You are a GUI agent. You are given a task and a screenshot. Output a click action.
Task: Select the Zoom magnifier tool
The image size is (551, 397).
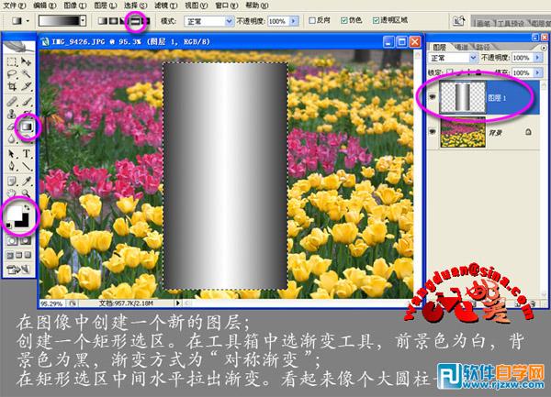[26, 193]
